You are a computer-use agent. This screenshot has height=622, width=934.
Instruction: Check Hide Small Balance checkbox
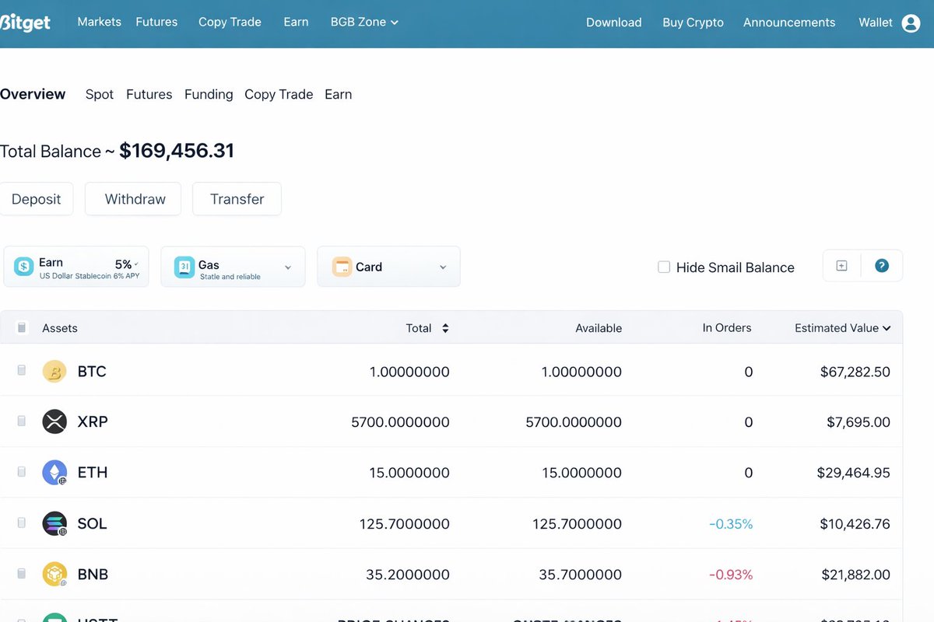point(664,267)
